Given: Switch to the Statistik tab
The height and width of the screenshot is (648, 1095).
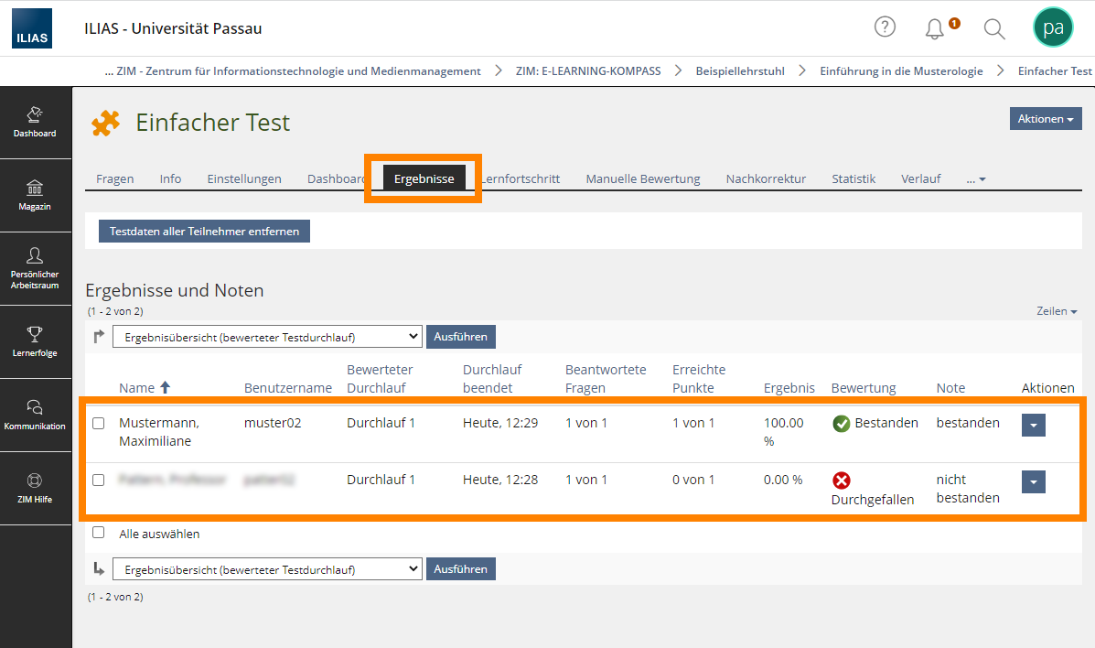Looking at the screenshot, I should [x=853, y=179].
